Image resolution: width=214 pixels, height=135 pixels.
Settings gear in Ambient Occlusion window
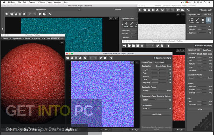click(x=163, y=10)
